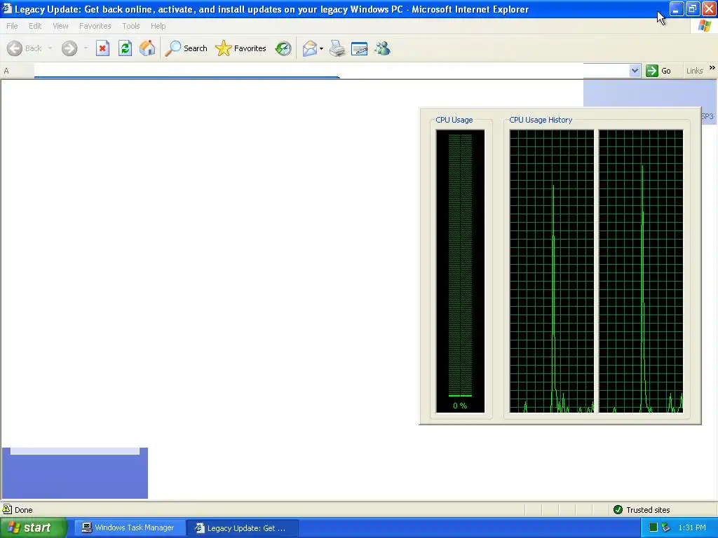The width and height of the screenshot is (718, 538).
Task: Open the File menu
Action: pyautogui.click(x=12, y=26)
